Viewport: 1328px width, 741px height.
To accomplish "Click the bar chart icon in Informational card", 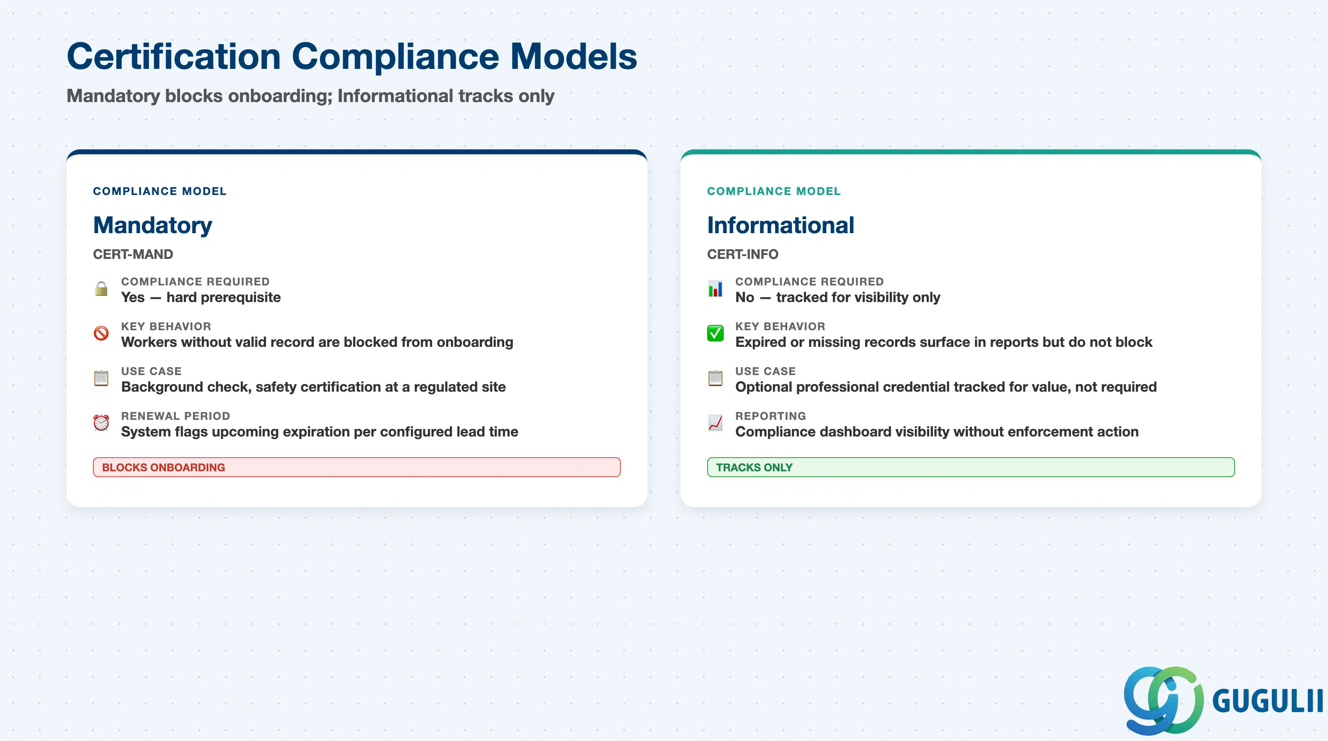I will coord(715,289).
